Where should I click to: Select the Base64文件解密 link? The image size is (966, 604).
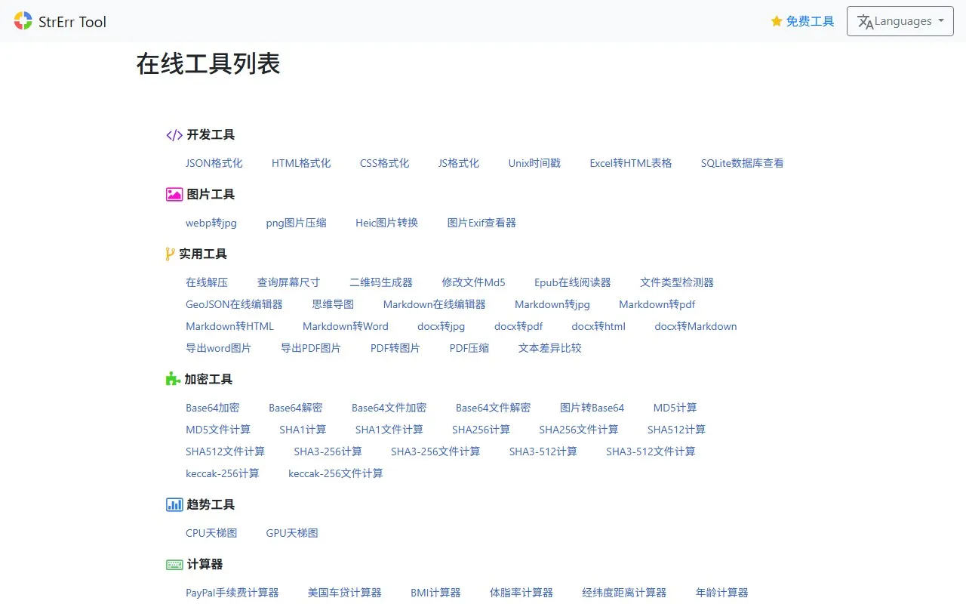coord(493,408)
